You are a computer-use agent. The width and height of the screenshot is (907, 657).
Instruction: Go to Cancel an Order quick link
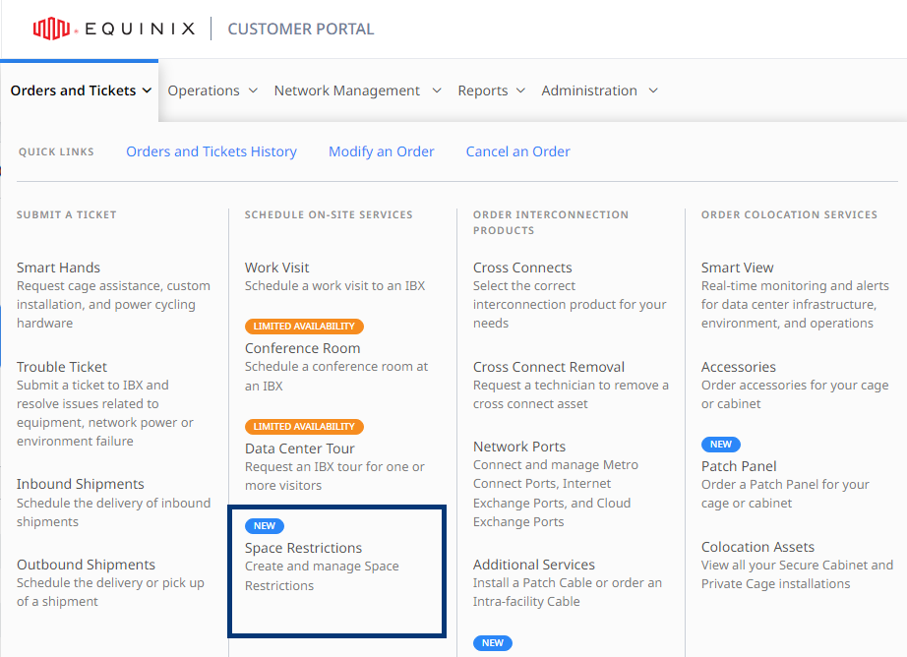[x=517, y=151]
